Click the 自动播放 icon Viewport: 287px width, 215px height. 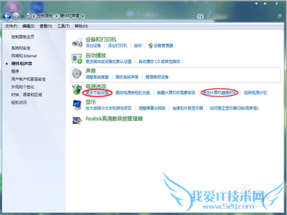pyautogui.click(x=77, y=58)
